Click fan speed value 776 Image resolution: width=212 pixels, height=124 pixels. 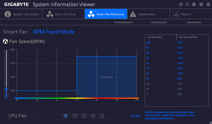[x=179, y=84]
